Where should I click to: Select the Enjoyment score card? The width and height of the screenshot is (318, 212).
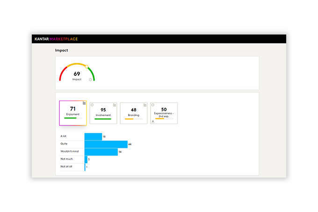point(73,113)
